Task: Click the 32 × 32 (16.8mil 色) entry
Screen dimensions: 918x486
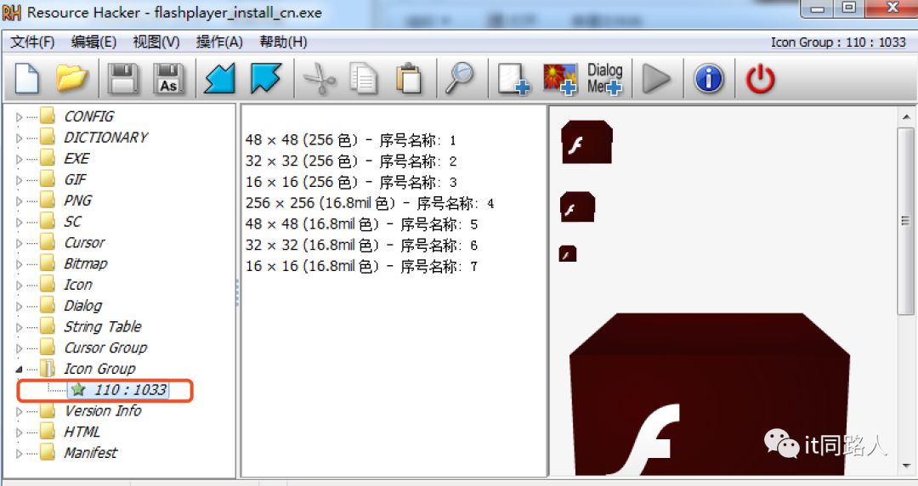Action: point(361,246)
